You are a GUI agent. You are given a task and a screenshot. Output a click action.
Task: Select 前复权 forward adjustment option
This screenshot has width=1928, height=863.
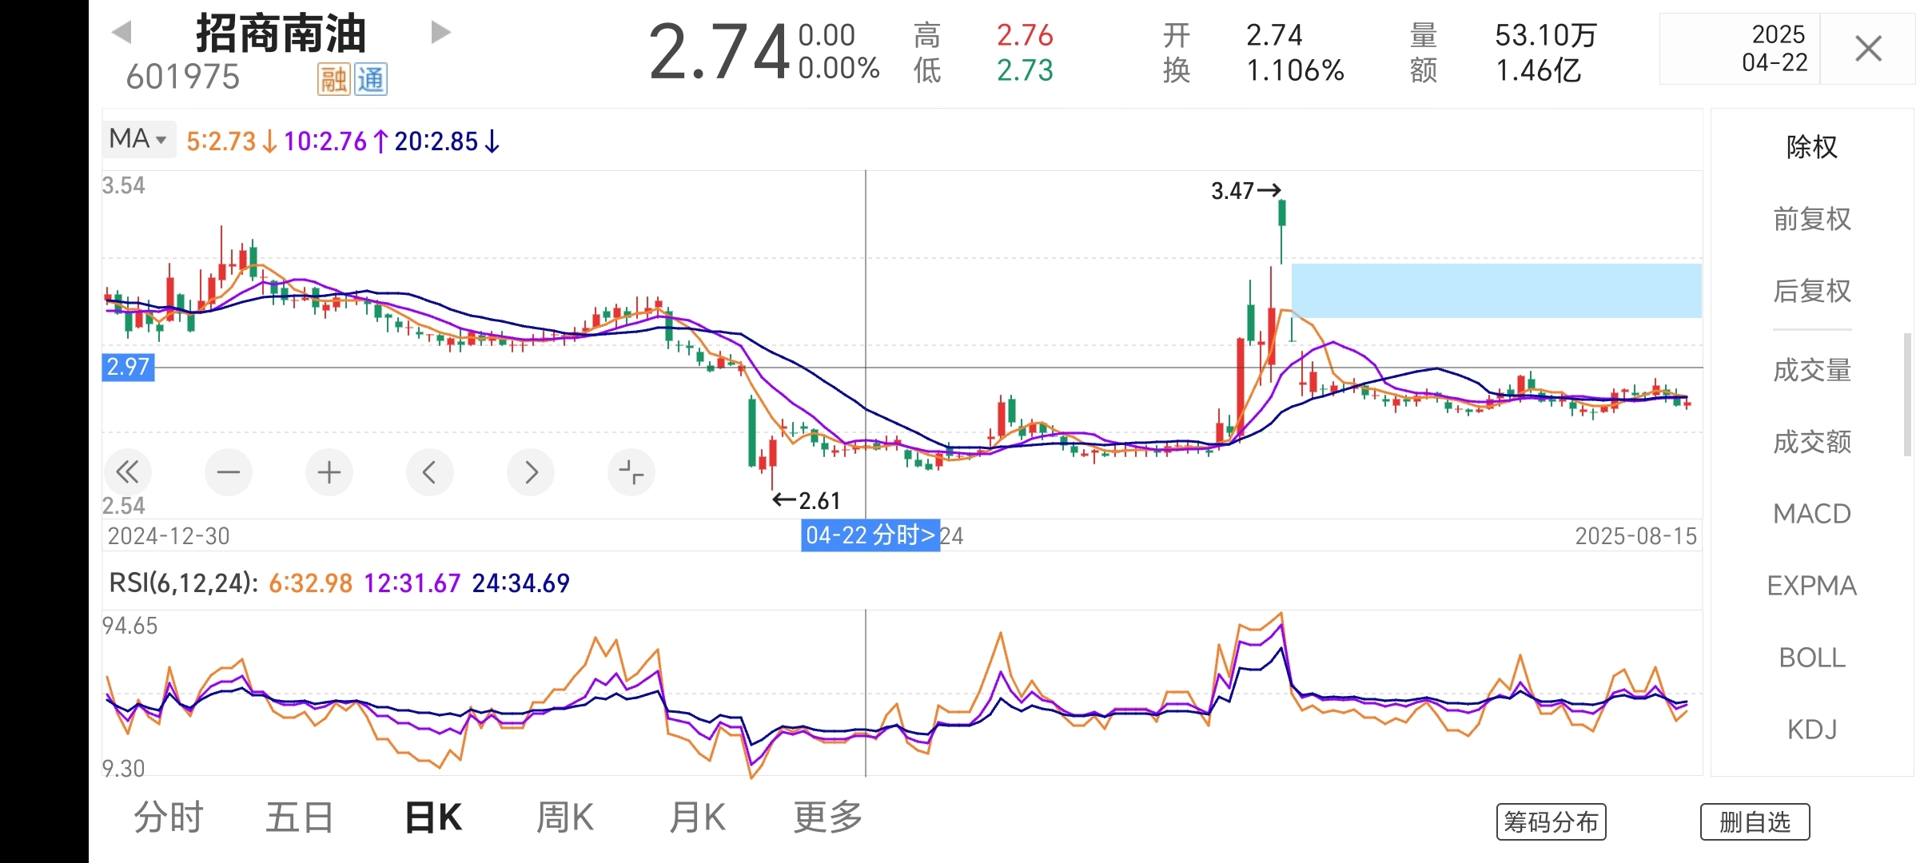1812,219
